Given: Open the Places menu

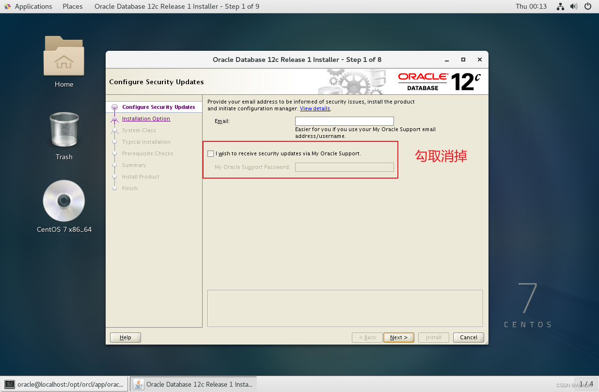Looking at the screenshot, I should (73, 6).
